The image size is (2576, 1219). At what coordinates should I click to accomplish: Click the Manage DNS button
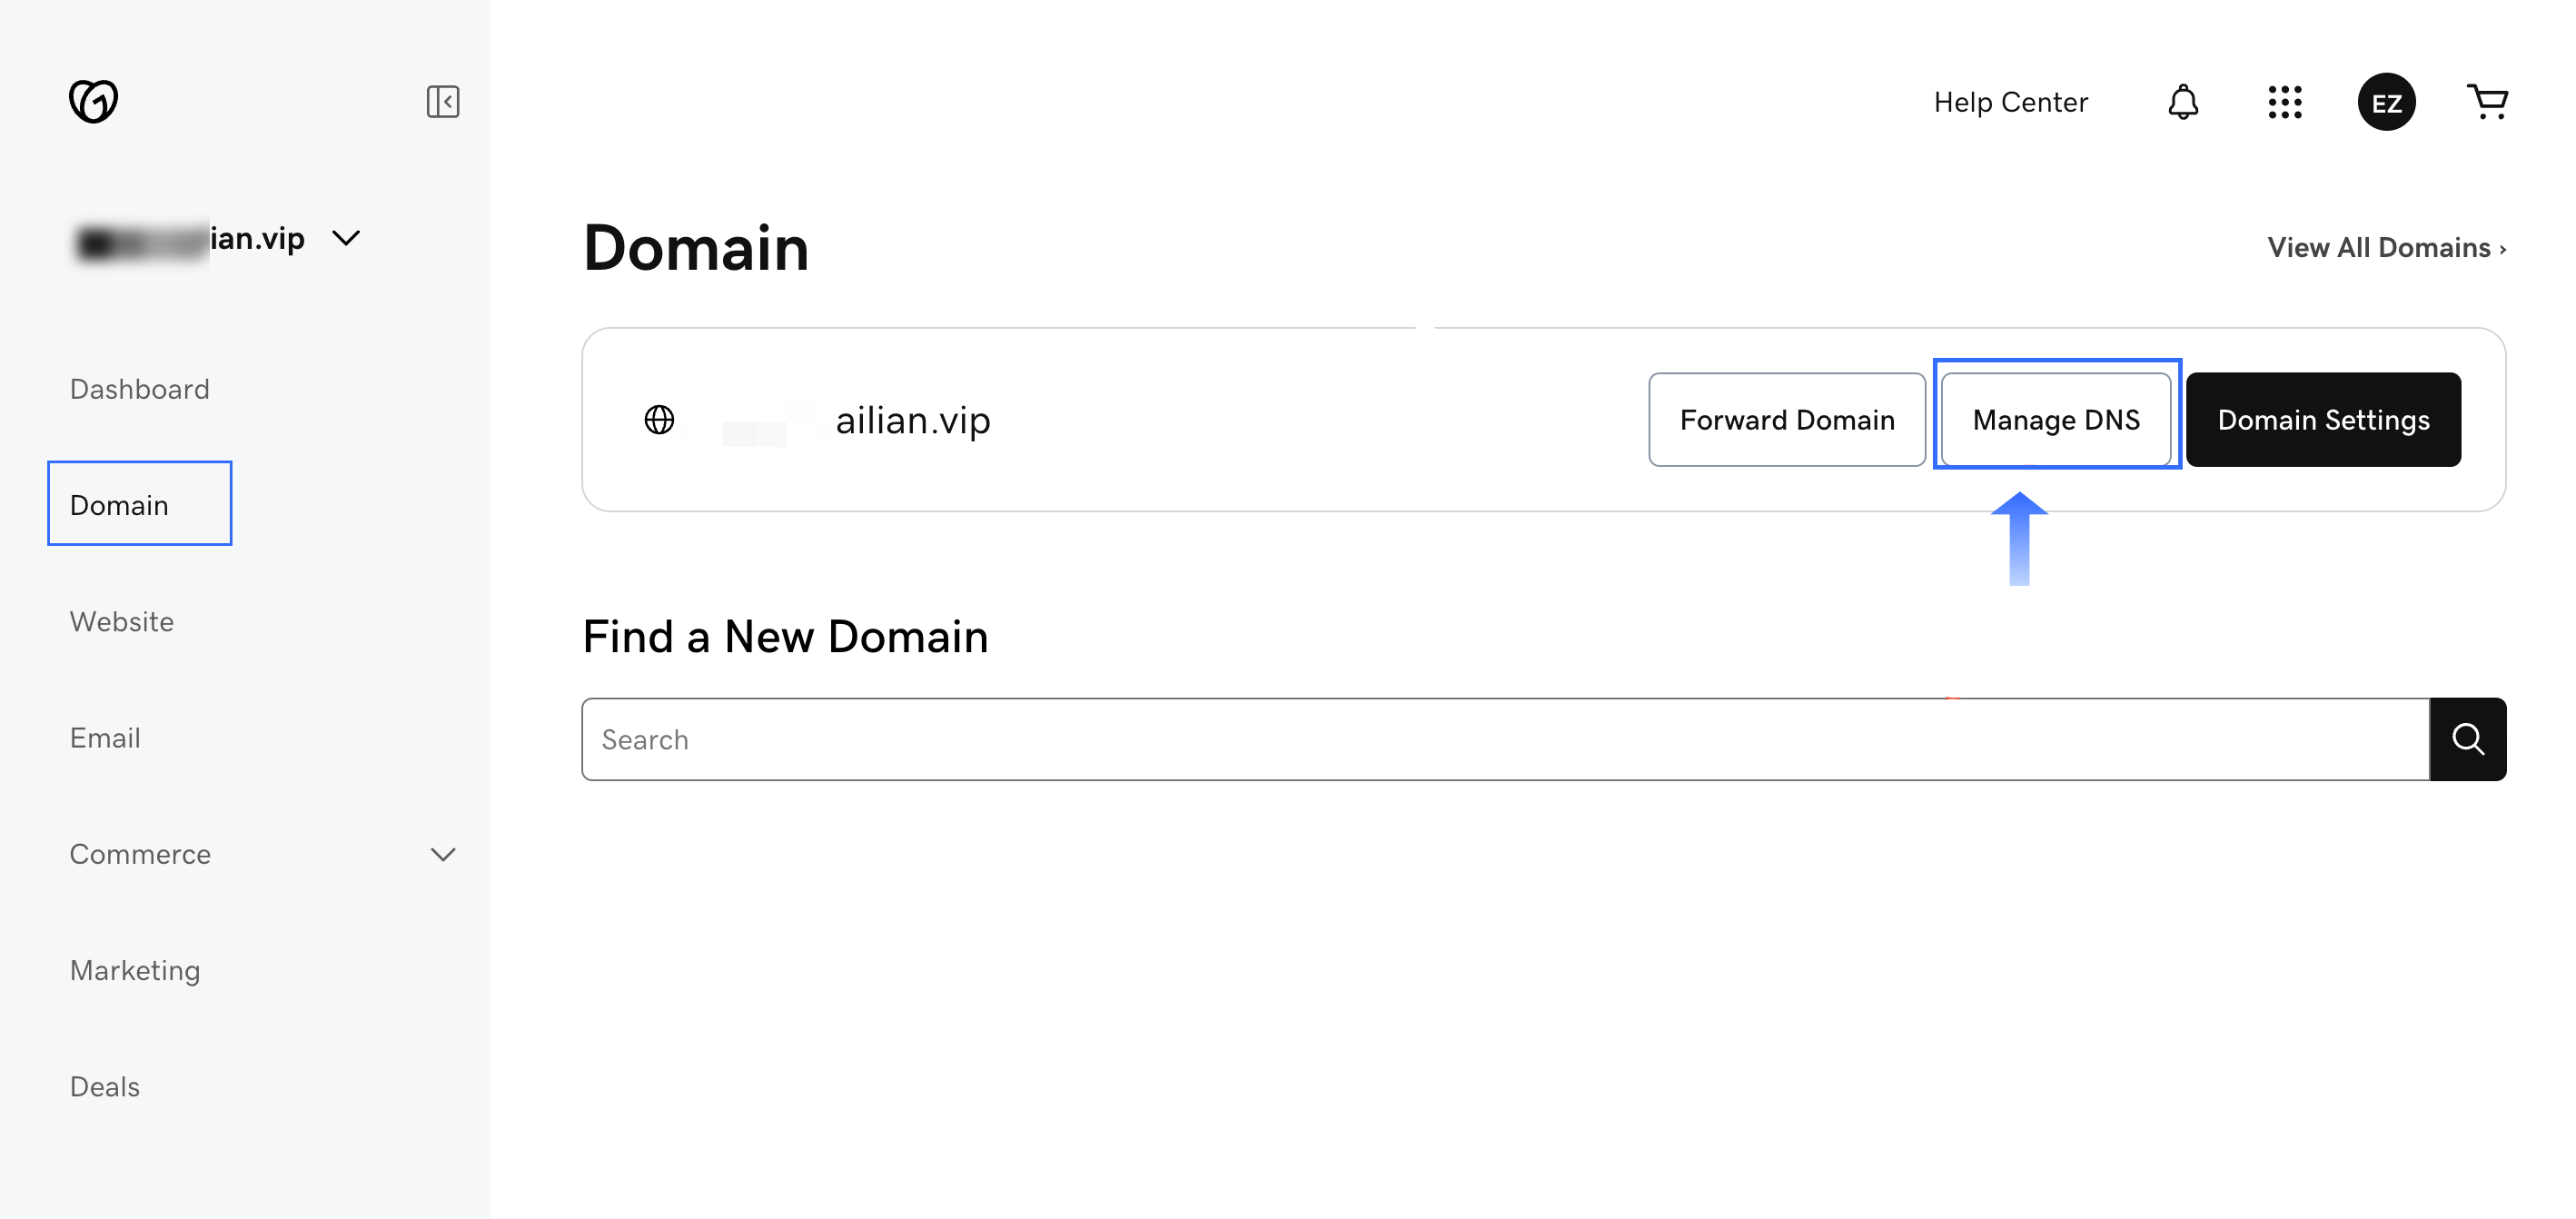pyautogui.click(x=2055, y=420)
